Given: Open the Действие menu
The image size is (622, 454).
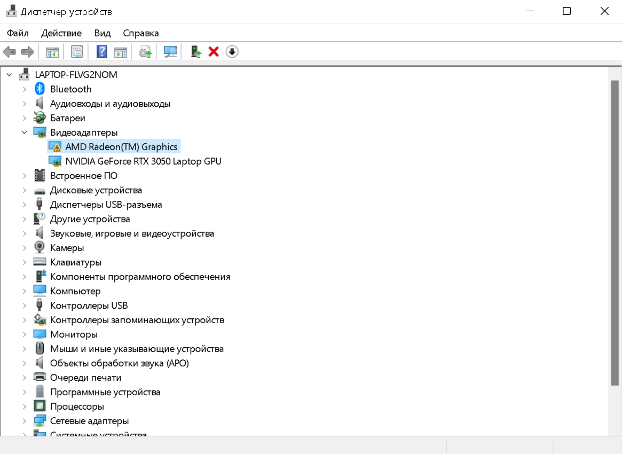Looking at the screenshot, I should [x=61, y=33].
